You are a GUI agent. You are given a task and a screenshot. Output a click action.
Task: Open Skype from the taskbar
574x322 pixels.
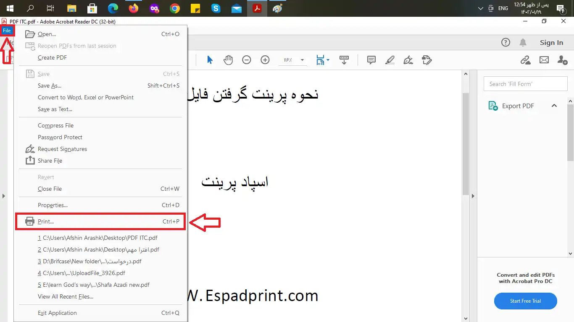(216, 8)
